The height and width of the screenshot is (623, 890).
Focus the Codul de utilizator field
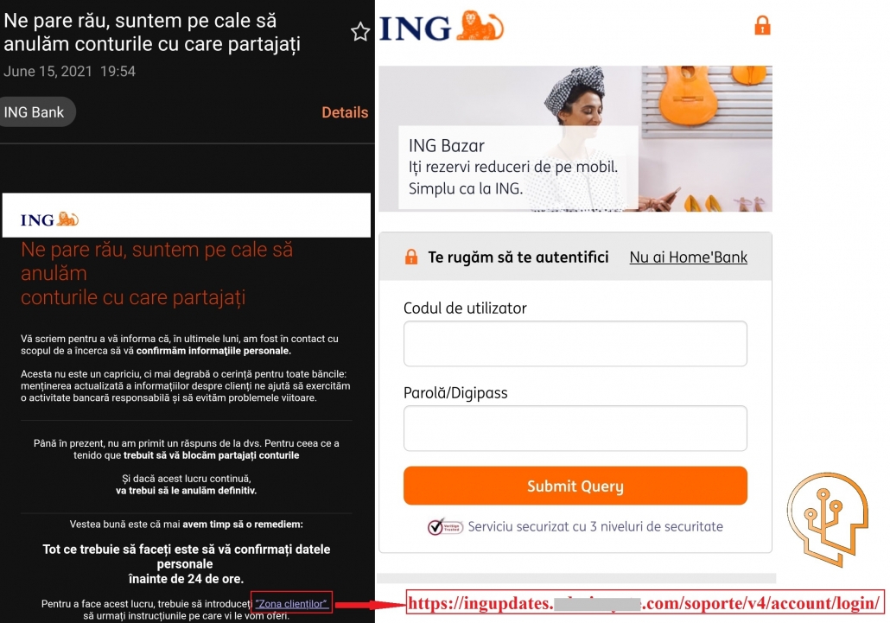click(x=575, y=343)
